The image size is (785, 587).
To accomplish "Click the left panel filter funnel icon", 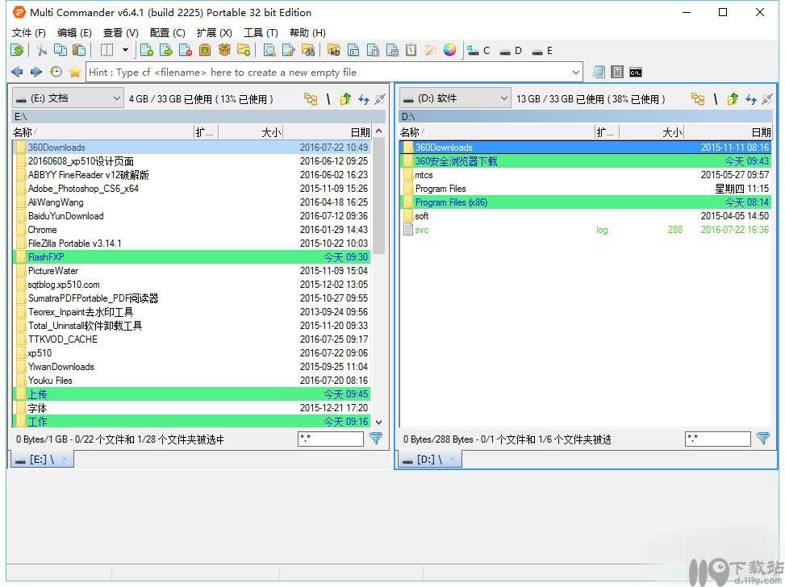I will point(376,439).
